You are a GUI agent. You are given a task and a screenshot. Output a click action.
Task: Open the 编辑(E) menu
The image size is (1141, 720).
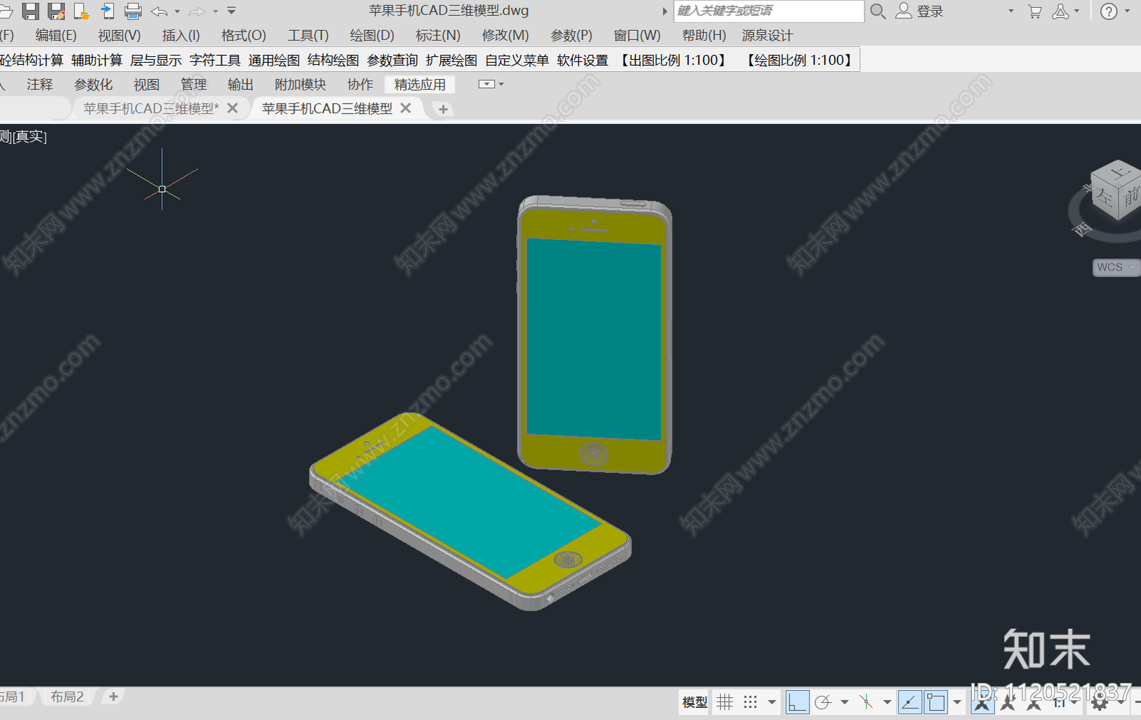pyautogui.click(x=56, y=36)
